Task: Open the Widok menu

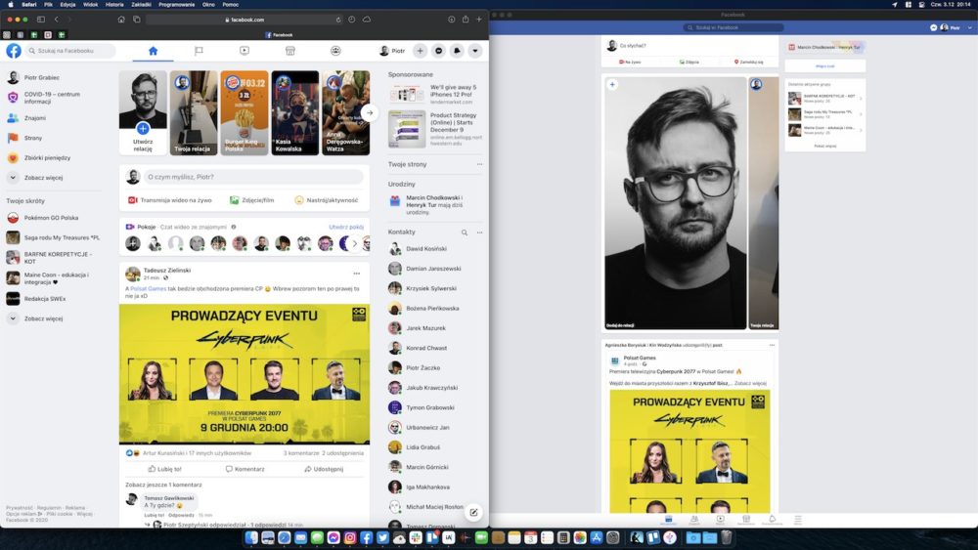Action: coord(90,4)
